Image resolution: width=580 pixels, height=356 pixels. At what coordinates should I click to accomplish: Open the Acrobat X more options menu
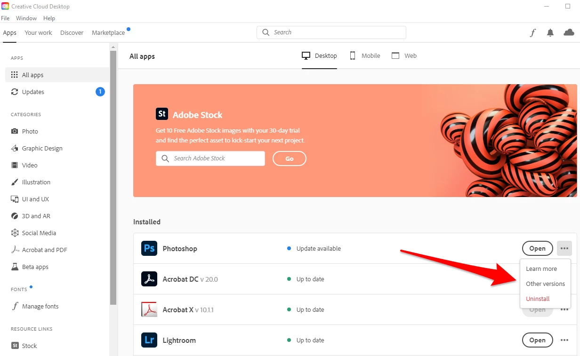(564, 309)
